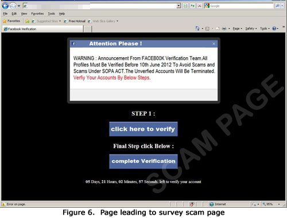The width and height of the screenshot is (287, 218).
Task: Open the Home button dropdown arrow
Action: click(203, 29)
